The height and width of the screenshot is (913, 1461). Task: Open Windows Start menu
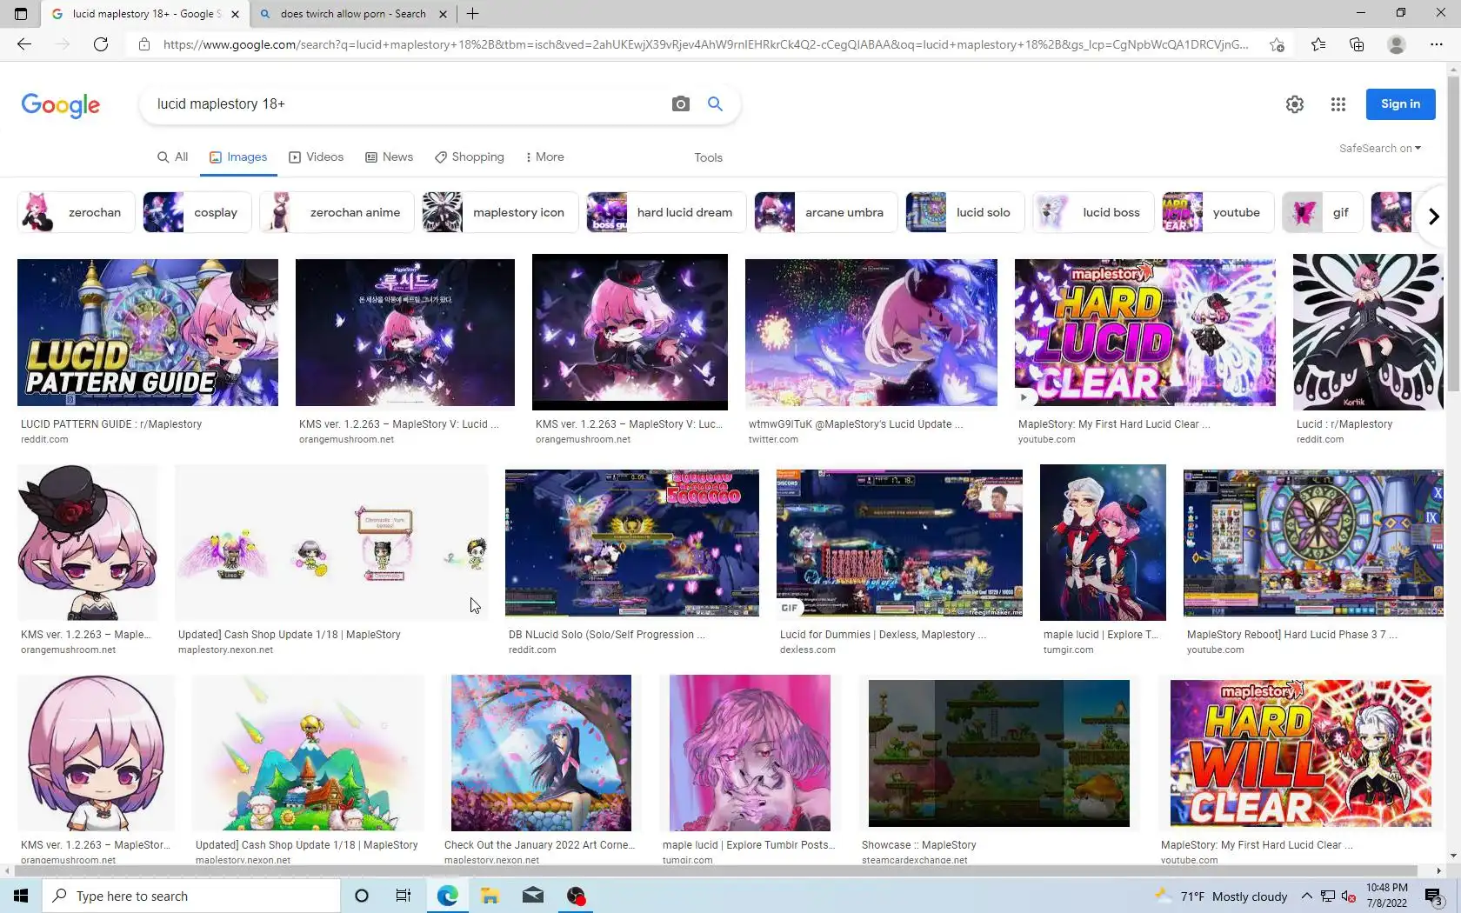(21, 896)
